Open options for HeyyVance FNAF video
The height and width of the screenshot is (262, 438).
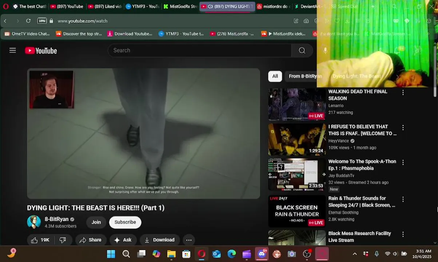[403, 128]
